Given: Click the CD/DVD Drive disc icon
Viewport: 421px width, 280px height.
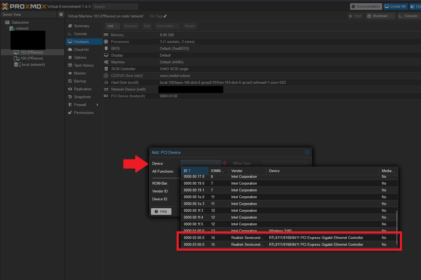Looking at the screenshot, I should (x=106, y=76).
